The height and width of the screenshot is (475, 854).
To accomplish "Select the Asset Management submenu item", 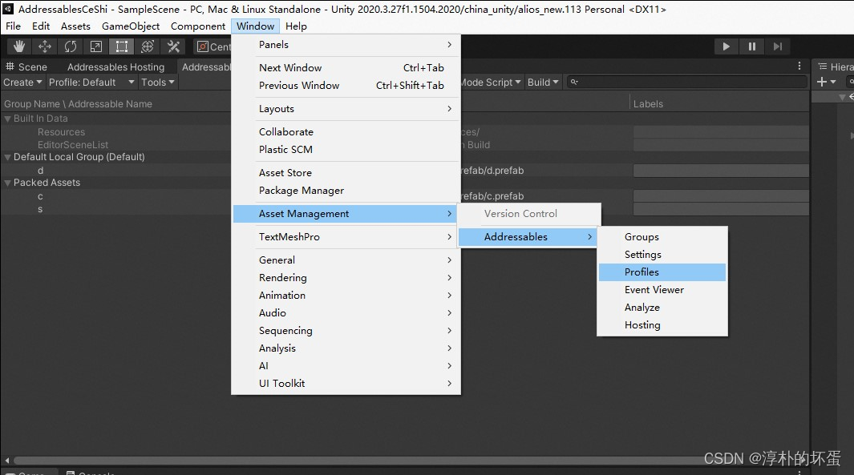I will pos(346,214).
